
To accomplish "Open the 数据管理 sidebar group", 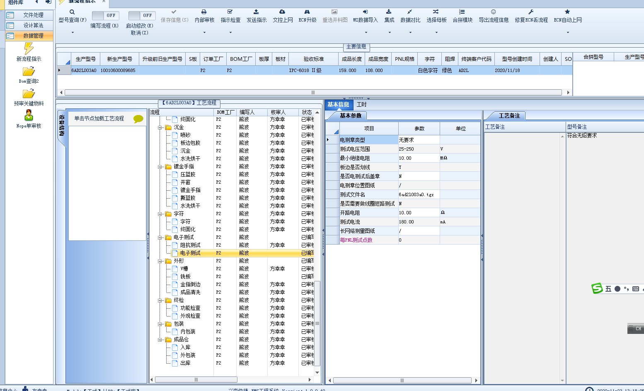I will pos(29,36).
